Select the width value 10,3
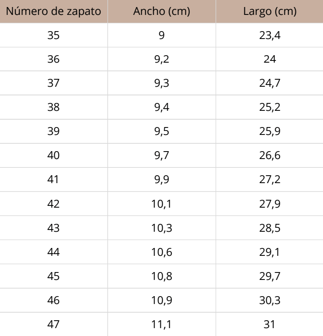 tap(162, 228)
